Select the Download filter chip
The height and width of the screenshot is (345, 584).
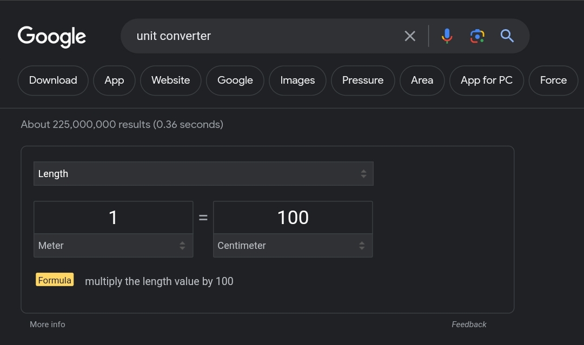tap(53, 80)
